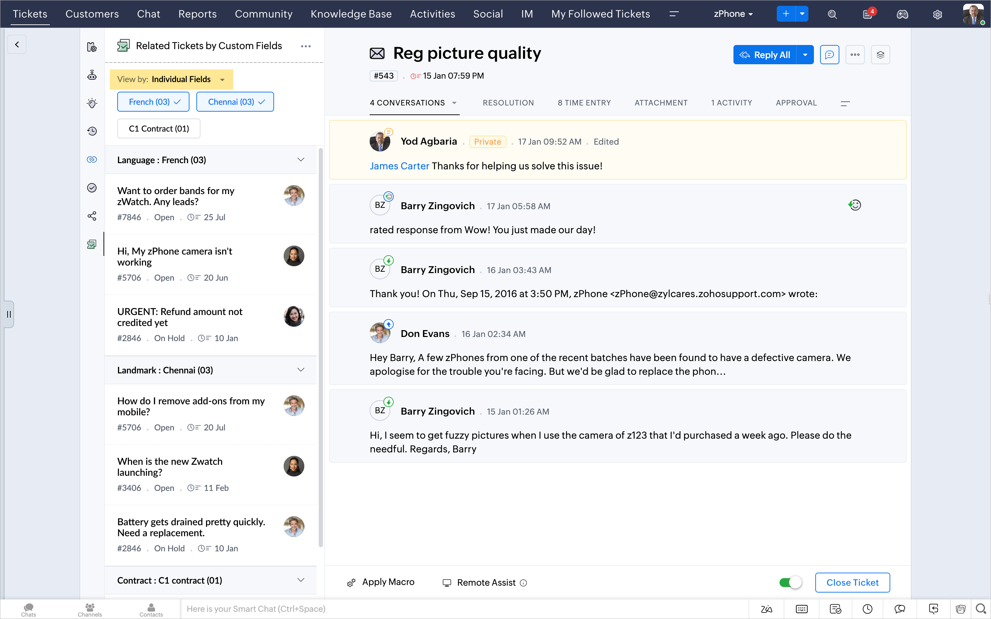Open the Zia bot sidebar icon
The image size is (991, 619).
92,75
